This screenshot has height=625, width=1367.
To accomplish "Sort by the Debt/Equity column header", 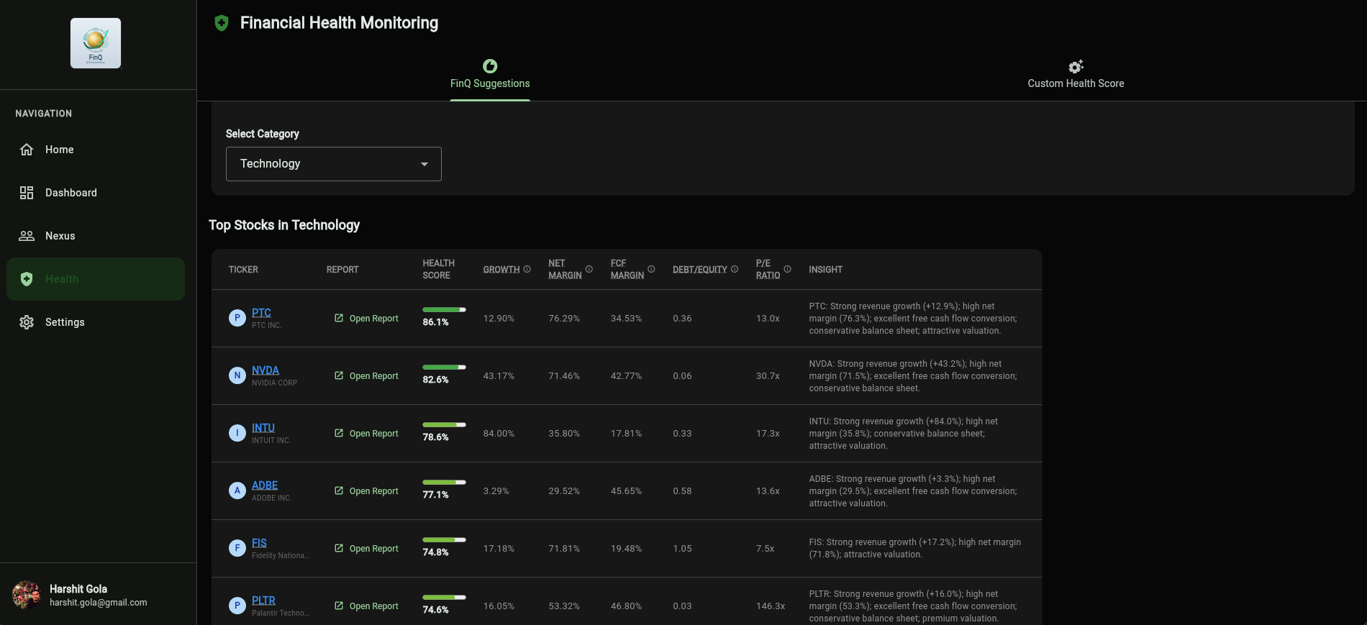I will pyautogui.click(x=700, y=270).
